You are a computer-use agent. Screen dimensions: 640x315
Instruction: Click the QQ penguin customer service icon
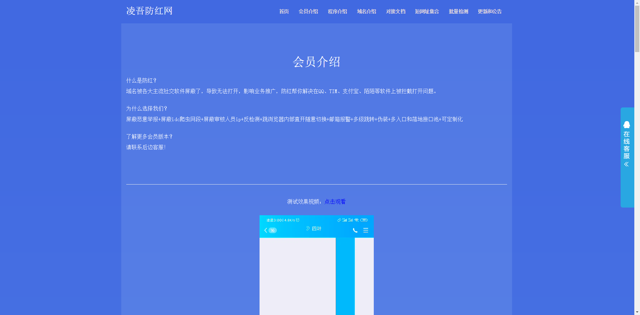pyautogui.click(x=626, y=125)
